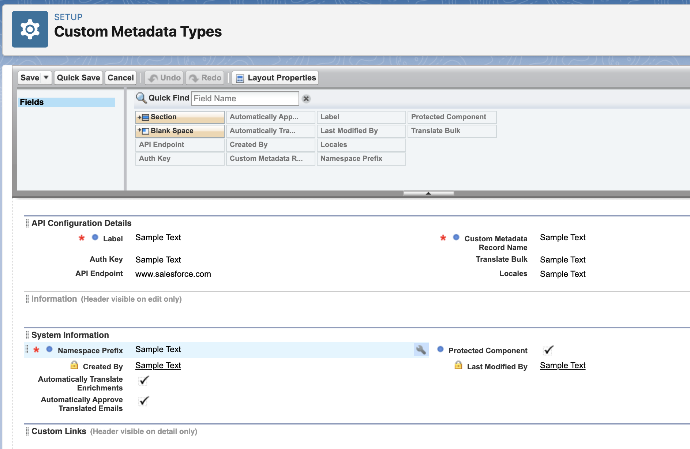This screenshot has height=449, width=690.
Task: Click the Quick Find Field Name input
Action: pos(245,98)
